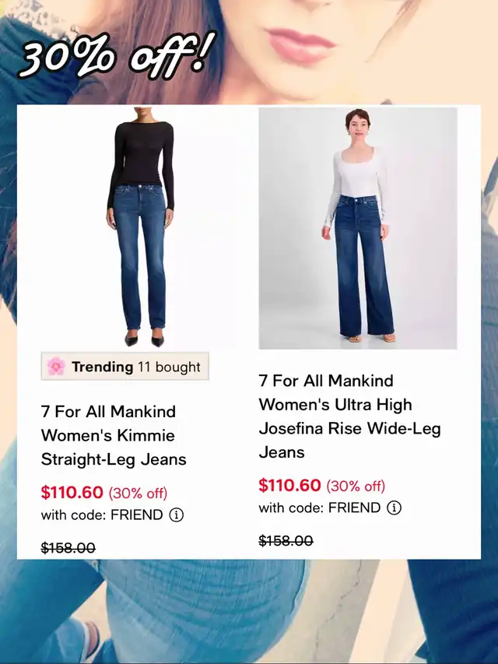Viewport: 498px width, 664px height.
Task: Click the pink flower Trending icon
Action: [56, 367]
